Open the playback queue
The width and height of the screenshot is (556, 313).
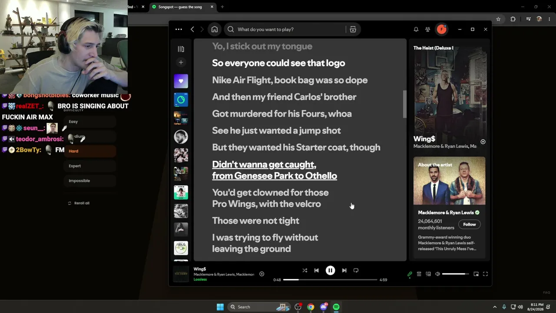pyautogui.click(x=419, y=274)
